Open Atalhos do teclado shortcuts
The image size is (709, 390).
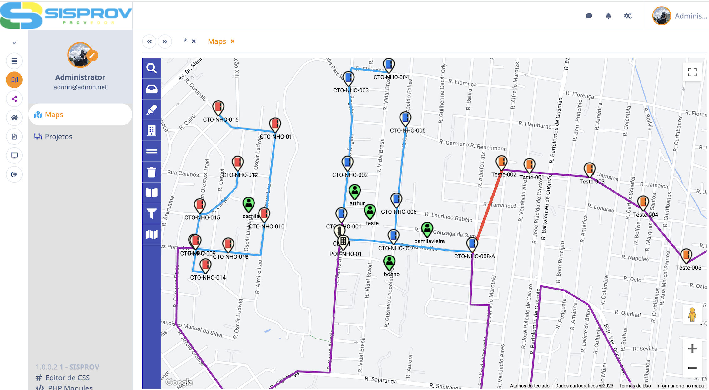pos(530,386)
